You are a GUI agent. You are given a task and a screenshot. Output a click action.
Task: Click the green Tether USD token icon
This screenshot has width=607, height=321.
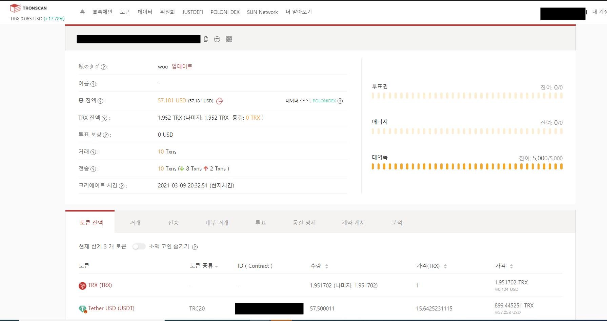(x=82, y=308)
